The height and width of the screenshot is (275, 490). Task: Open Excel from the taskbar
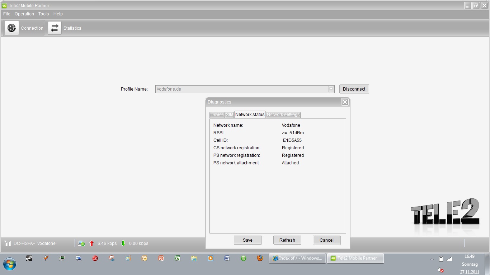pyautogui.click(x=177, y=258)
